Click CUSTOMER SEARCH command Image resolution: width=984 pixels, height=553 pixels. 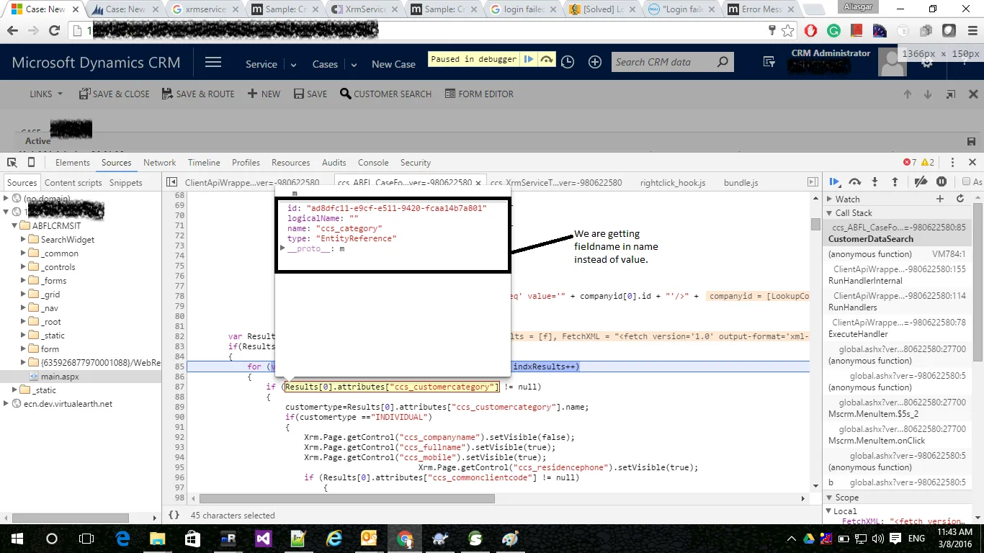pos(386,94)
